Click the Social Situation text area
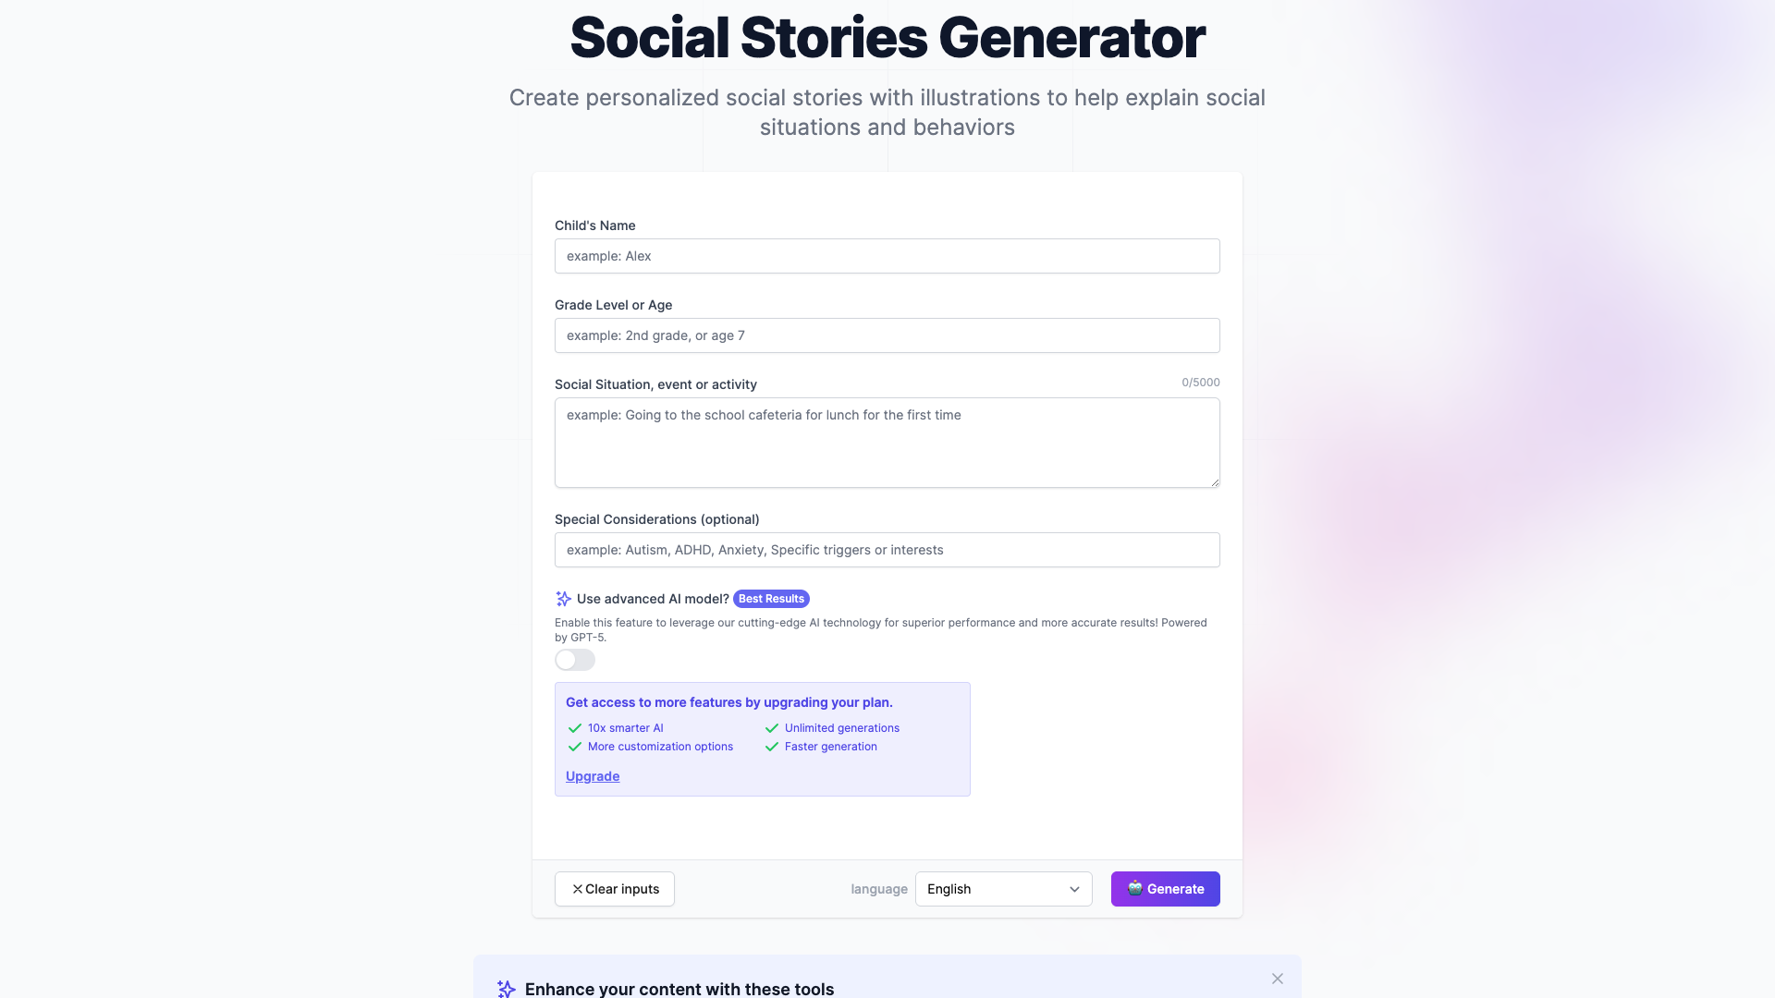 coord(887,442)
